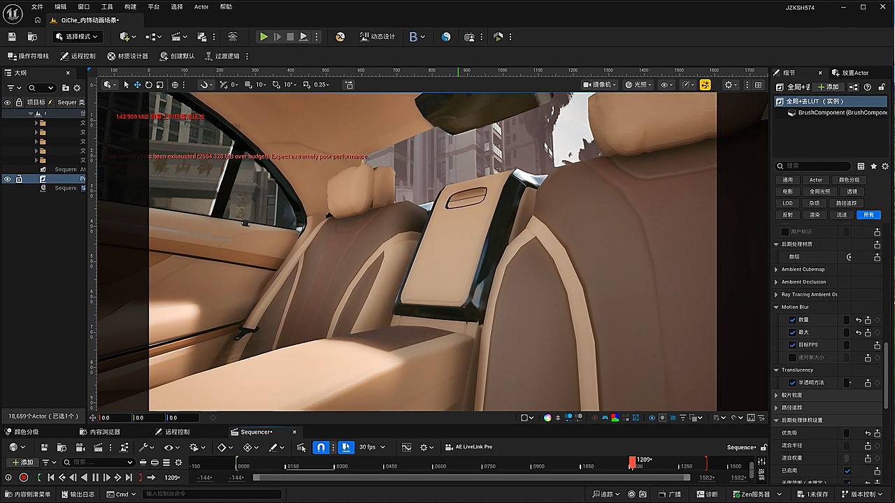This screenshot has width=895, height=503.
Task: Switch to the bottom 颜色分级 tab
Action: coord(22,432)
